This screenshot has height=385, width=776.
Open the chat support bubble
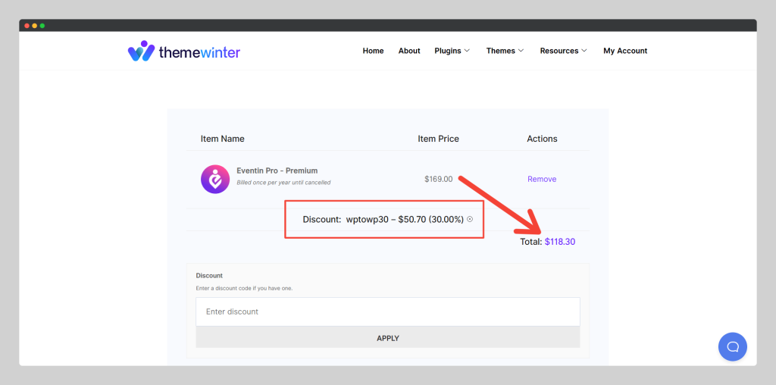733,346
